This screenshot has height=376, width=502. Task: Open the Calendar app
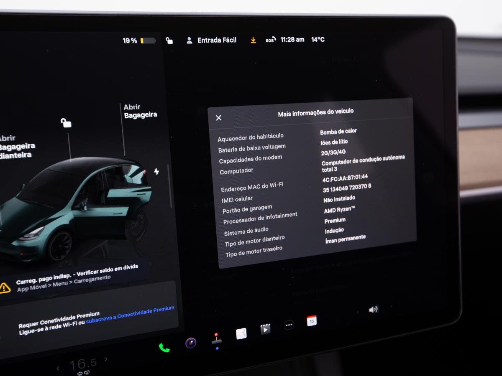(x=312, y=320)
